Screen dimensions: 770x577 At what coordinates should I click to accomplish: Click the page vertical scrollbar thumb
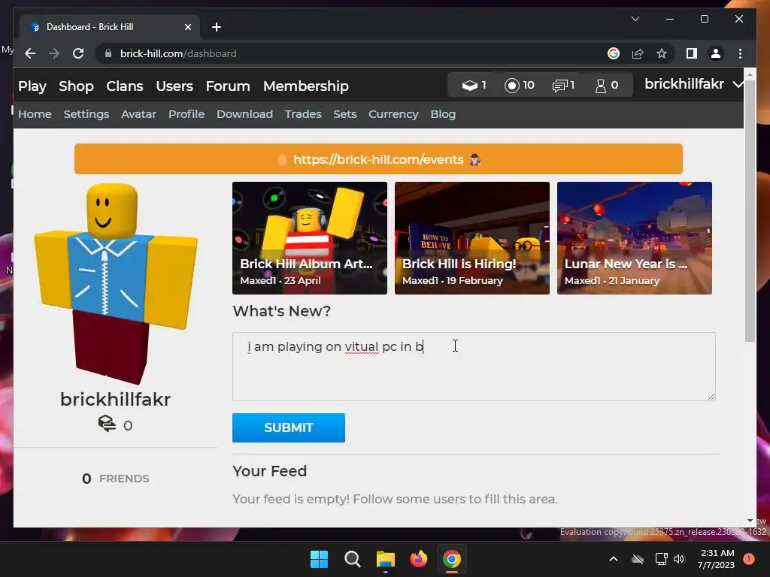tap(750, 211)
